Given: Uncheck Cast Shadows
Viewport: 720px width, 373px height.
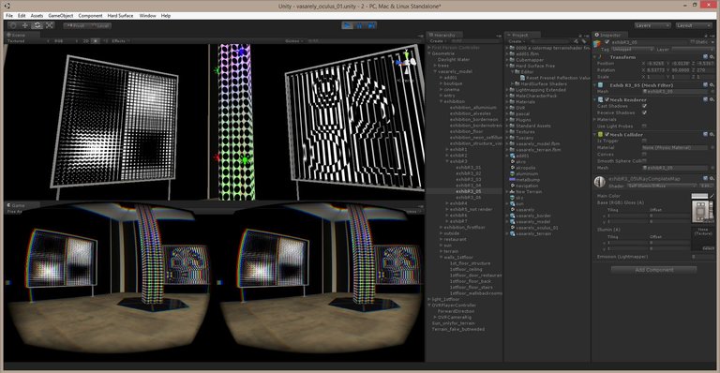Looking at the screenshot, I should [644, 106].
